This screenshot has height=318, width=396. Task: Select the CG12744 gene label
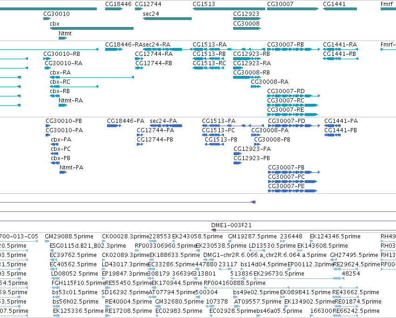[148, 4]
